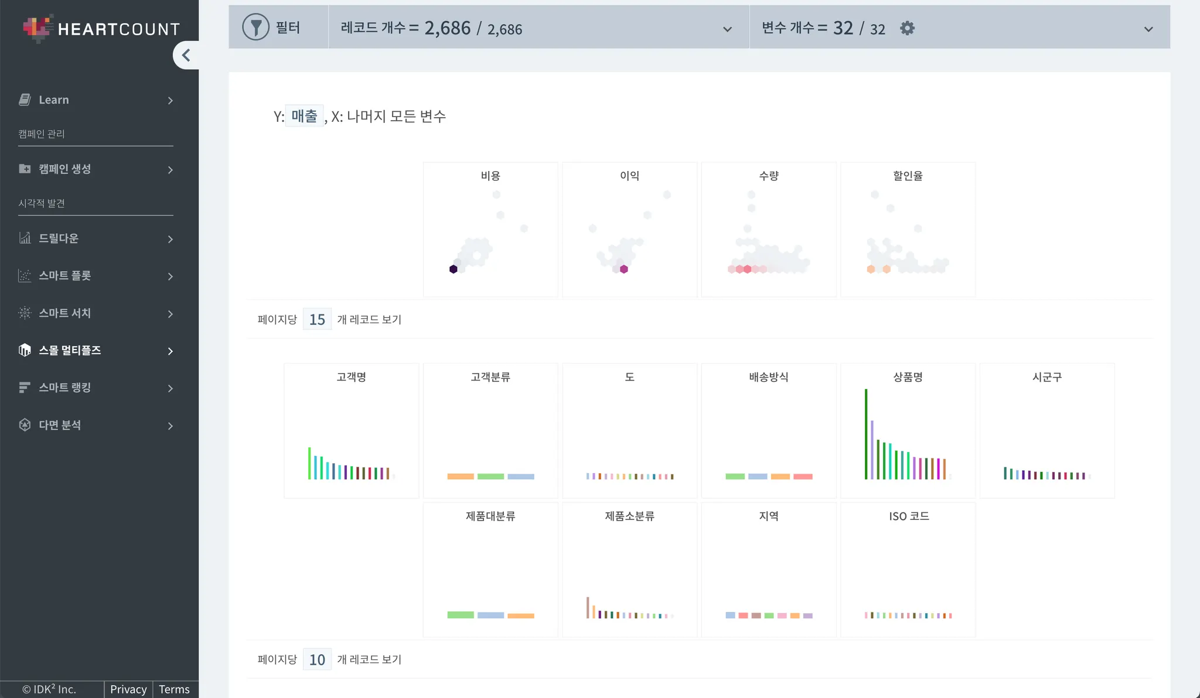Expand the 변수 개수 panel chevron
The image size is (1200, 698).
tap(1148, 29)
